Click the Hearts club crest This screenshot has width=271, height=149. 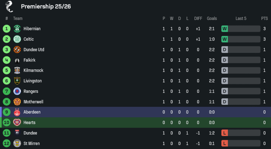pos(17,123)
